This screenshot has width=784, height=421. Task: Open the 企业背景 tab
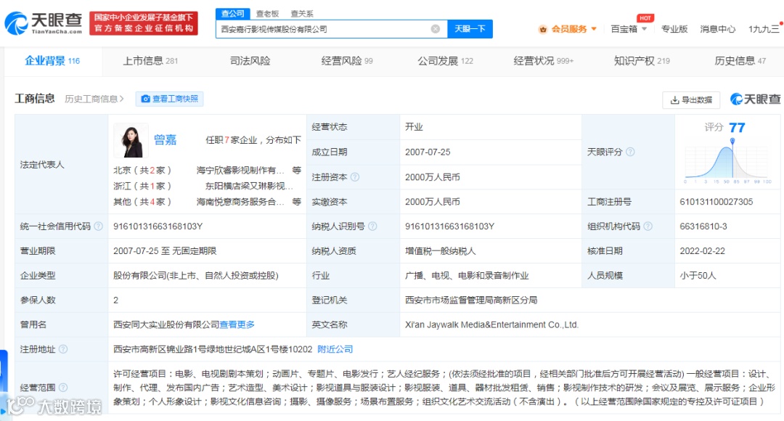point(52,61)
